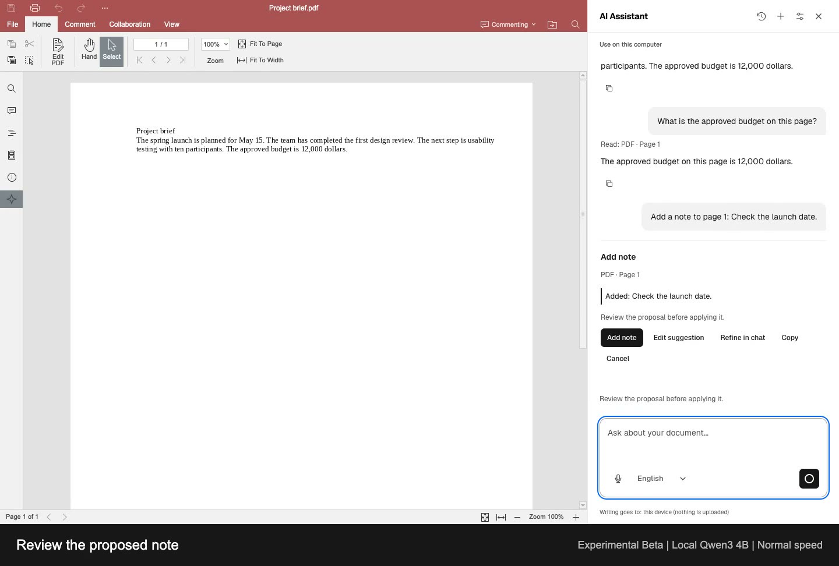
Task: Start voice input with the microphone
Action: point(618,479)
